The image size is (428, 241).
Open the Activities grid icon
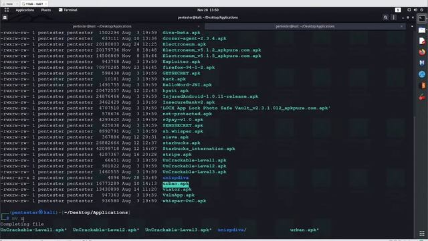point(7,10)
